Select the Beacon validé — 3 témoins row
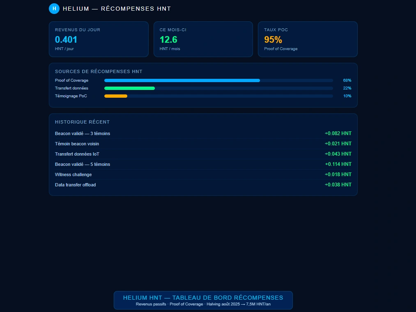Image resolution: width=416 pixels, height=312 pixels. click(x=203, y=133)
